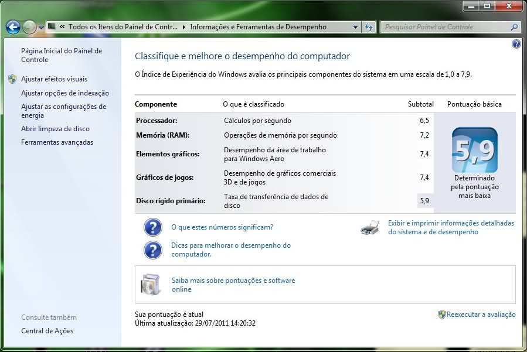Open 'Abrir limpeza de disco'

55,129
